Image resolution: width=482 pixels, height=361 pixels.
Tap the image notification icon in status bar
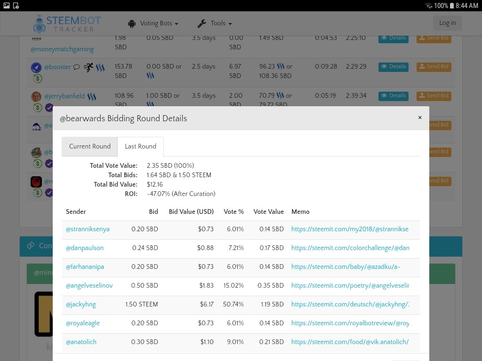click(x=7, y=6)
